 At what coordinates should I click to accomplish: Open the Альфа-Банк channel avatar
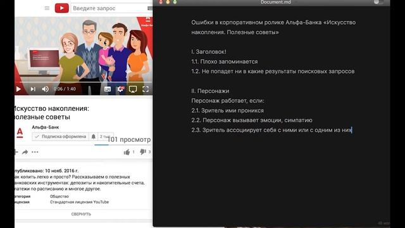click(x=20, y=133)
